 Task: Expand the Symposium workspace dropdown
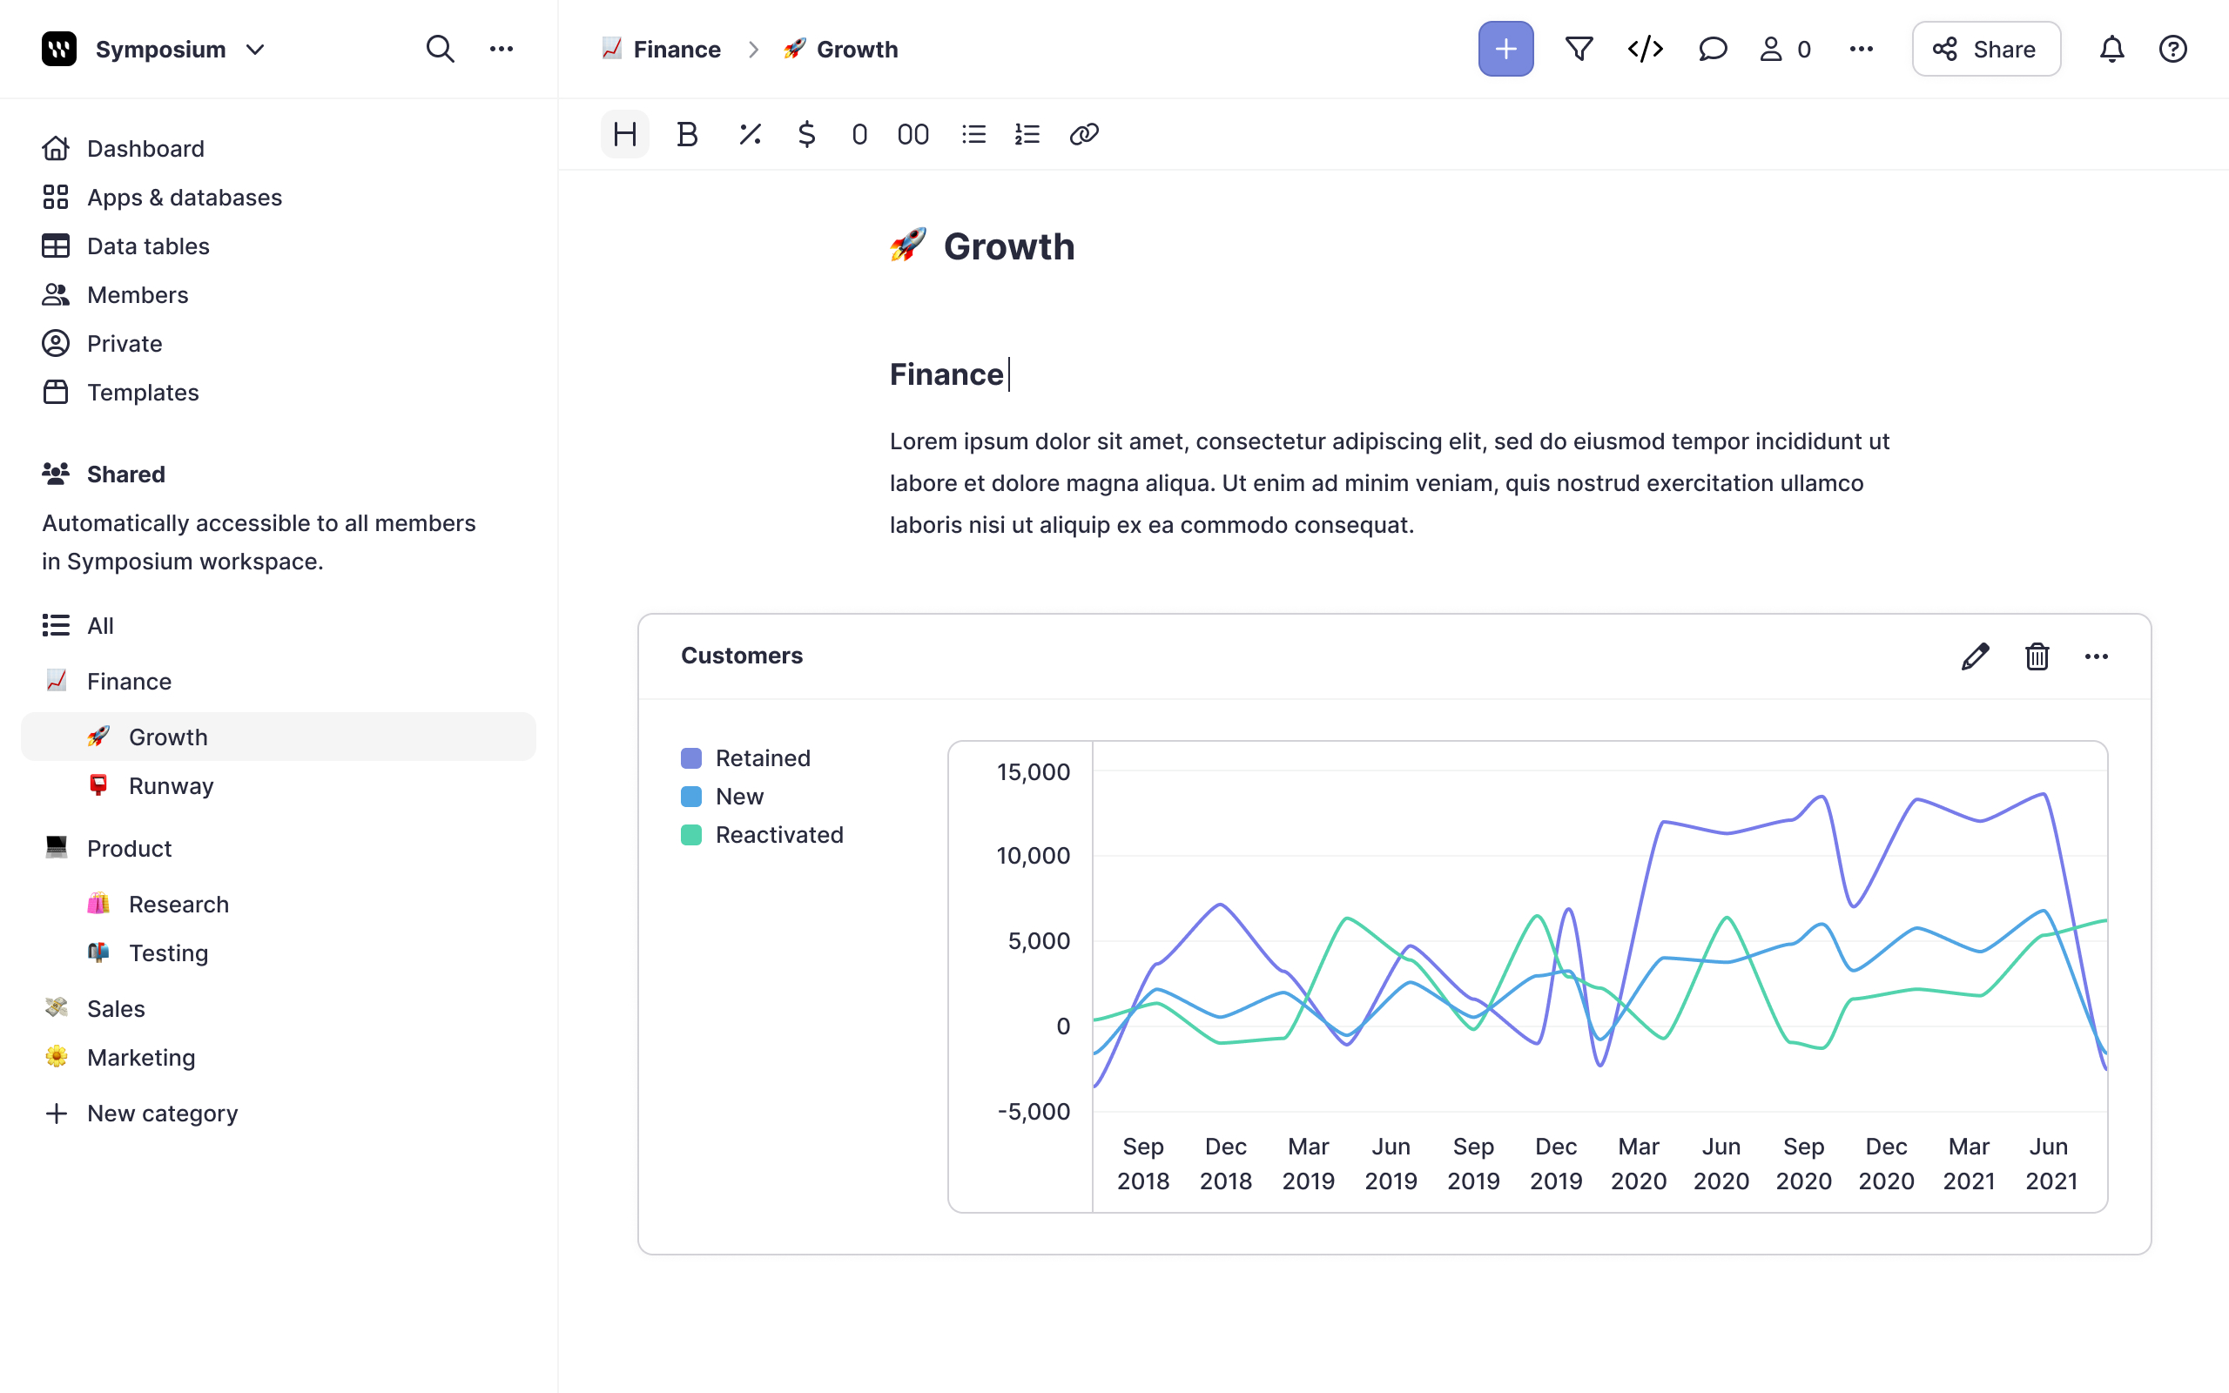(x=255, y=49)
